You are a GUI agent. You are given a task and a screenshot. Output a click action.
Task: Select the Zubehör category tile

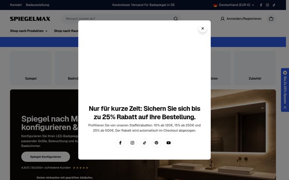[x=255, y=68]
